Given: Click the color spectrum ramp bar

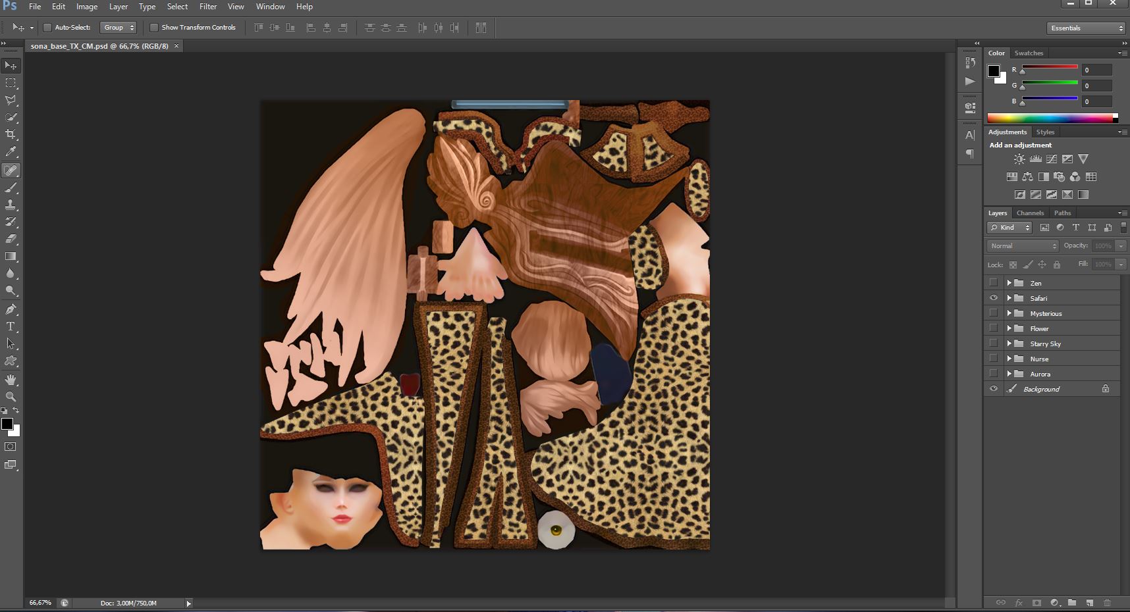Looking at the screenshot, I should [x=1051, y=118].
